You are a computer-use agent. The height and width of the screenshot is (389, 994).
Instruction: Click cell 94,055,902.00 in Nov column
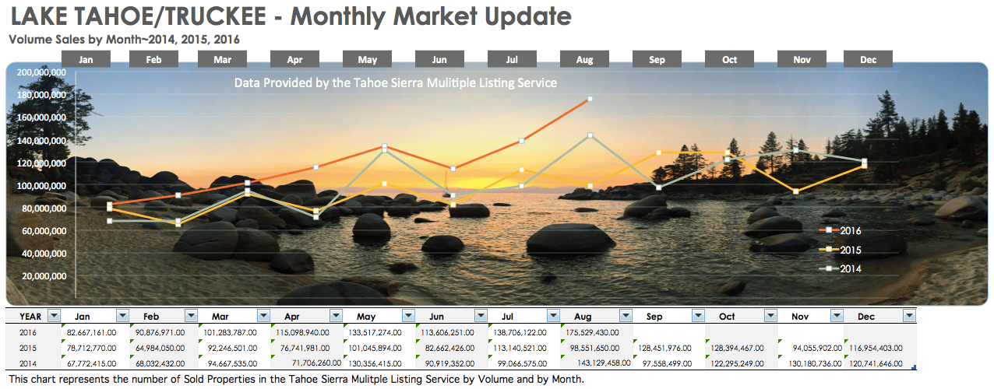(x=810, y=348)
